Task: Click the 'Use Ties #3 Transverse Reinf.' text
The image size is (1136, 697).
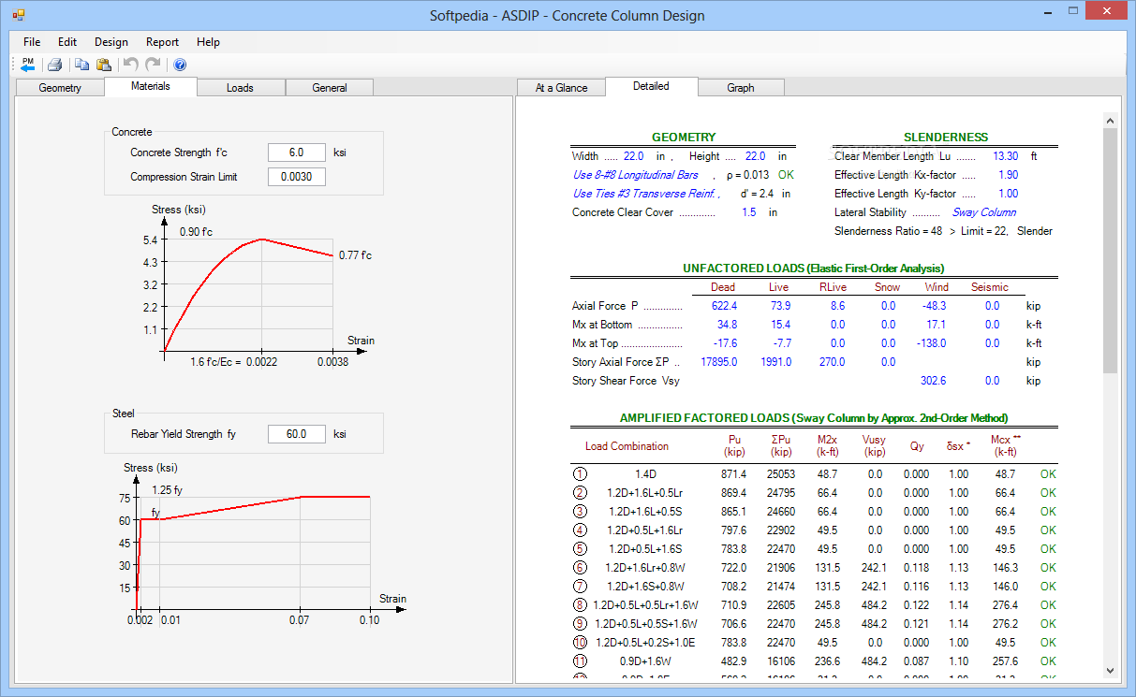Action: [x=646, y=194]
